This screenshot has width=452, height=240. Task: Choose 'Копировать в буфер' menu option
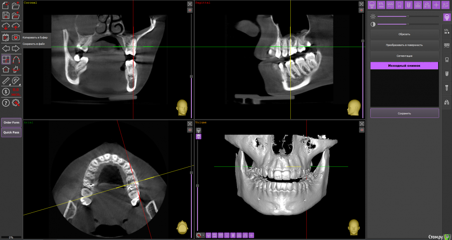(35, 38)
